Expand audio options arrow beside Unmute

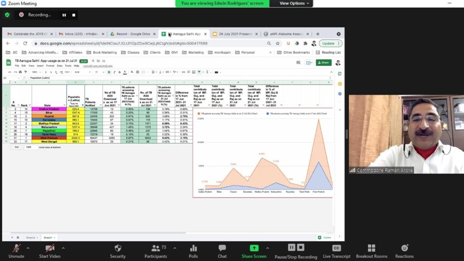[28, 248]
